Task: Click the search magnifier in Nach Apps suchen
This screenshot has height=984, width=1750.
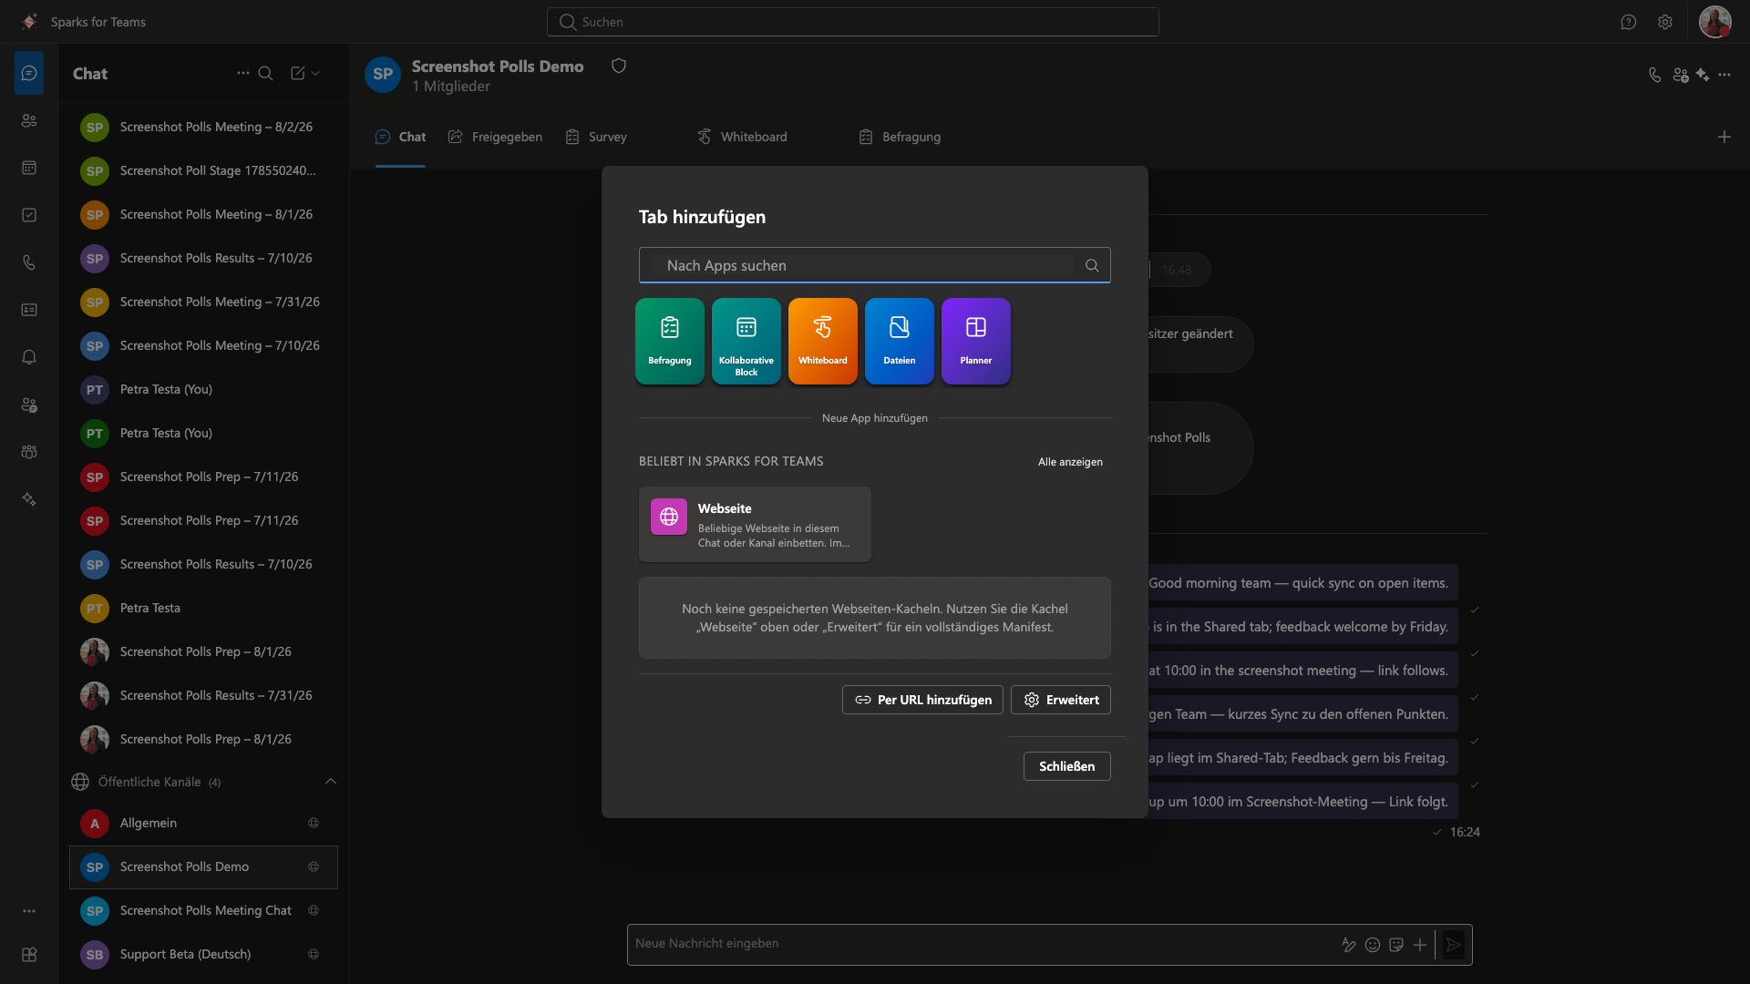Action: 1092,265
